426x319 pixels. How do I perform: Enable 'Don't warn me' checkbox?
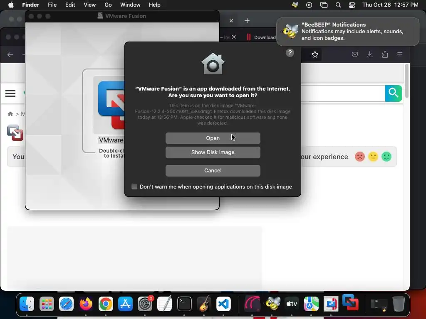coord(134,186)
